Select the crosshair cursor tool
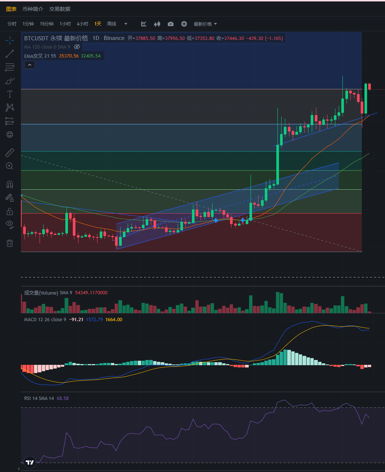 point(10,40)
